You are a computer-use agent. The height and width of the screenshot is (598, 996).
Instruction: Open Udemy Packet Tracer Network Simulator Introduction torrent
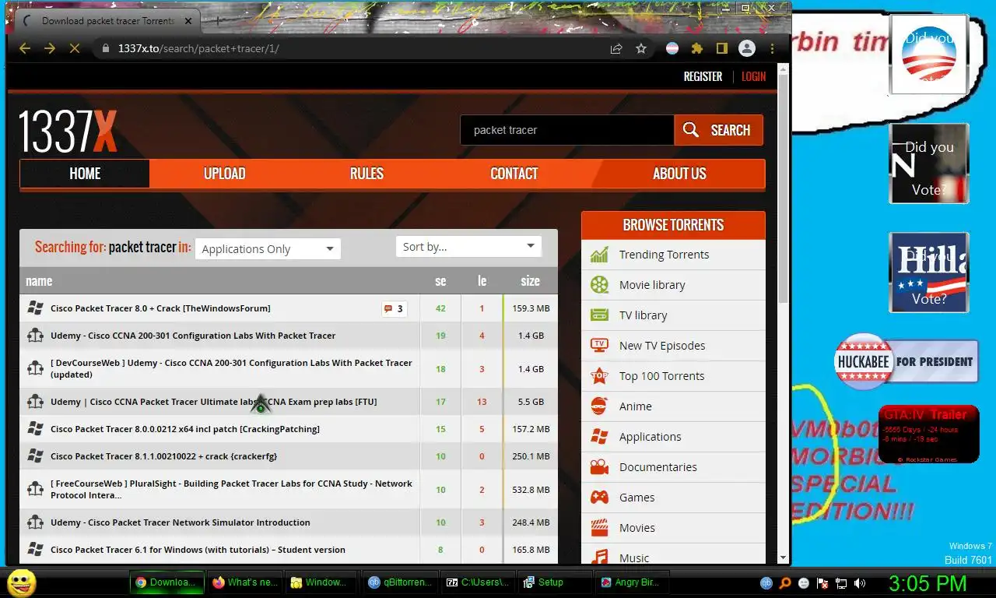(180, 522)
